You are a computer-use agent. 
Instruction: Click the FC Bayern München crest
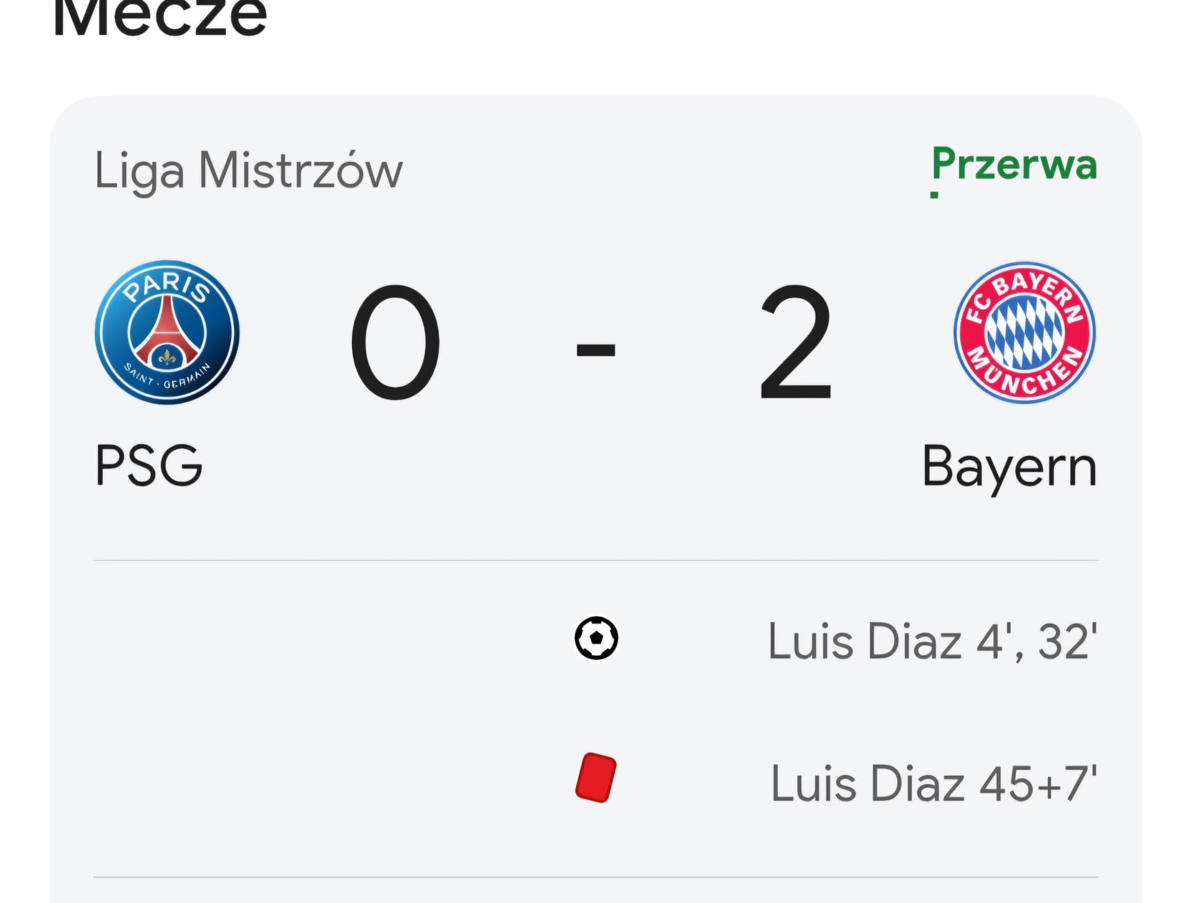click(x=1024, y=332)
